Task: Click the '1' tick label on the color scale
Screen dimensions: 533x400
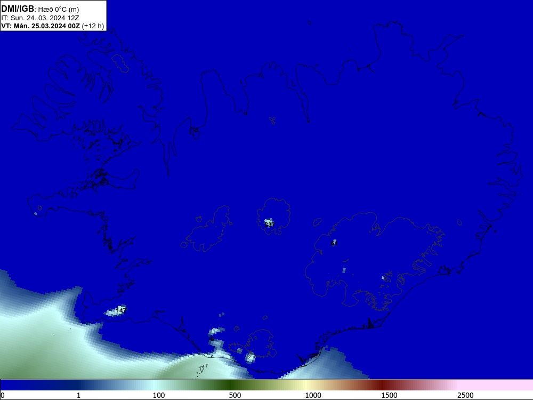Action: click(78, 395)
